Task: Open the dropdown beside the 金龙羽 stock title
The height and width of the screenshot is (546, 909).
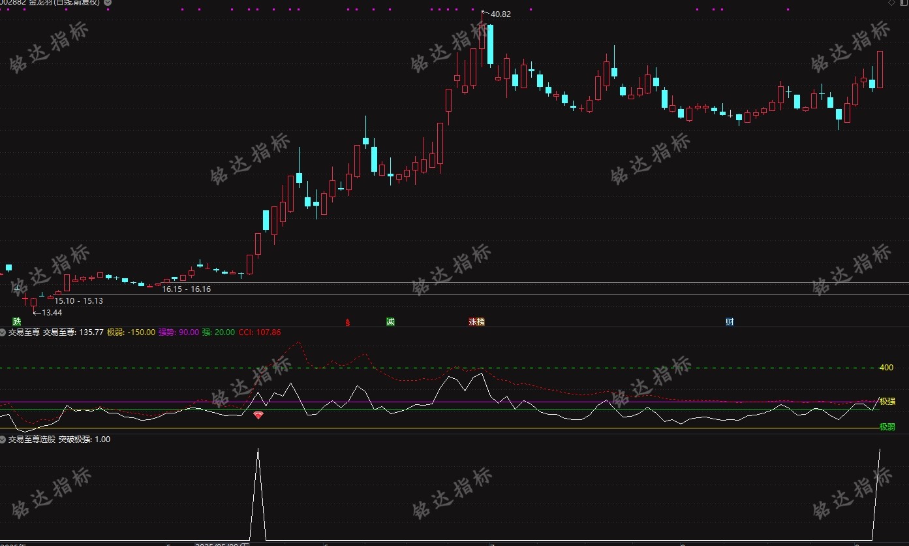Action: [108, 3]
